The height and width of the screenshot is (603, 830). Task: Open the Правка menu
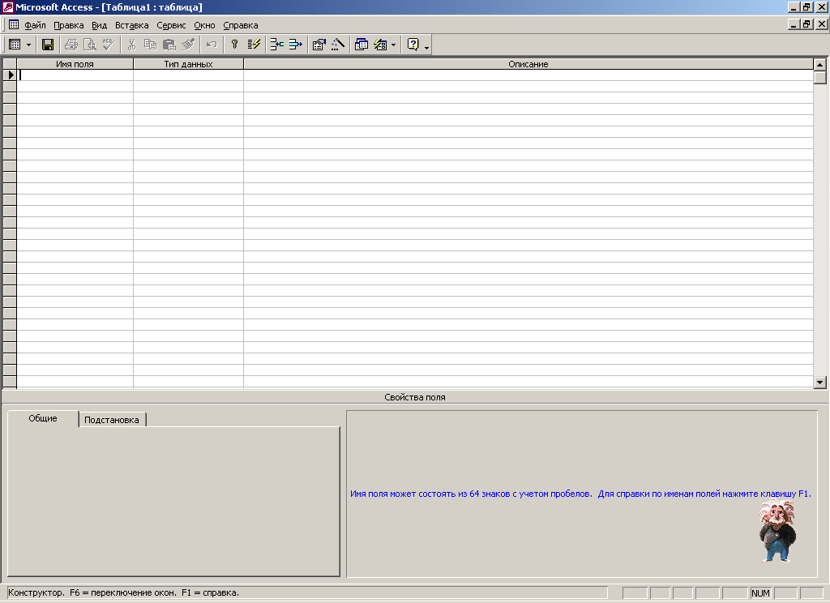(68, 25)
